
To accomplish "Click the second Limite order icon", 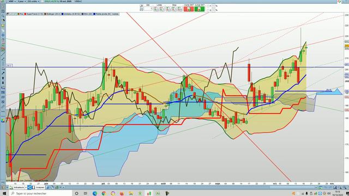I will click(x=162, y=9).
